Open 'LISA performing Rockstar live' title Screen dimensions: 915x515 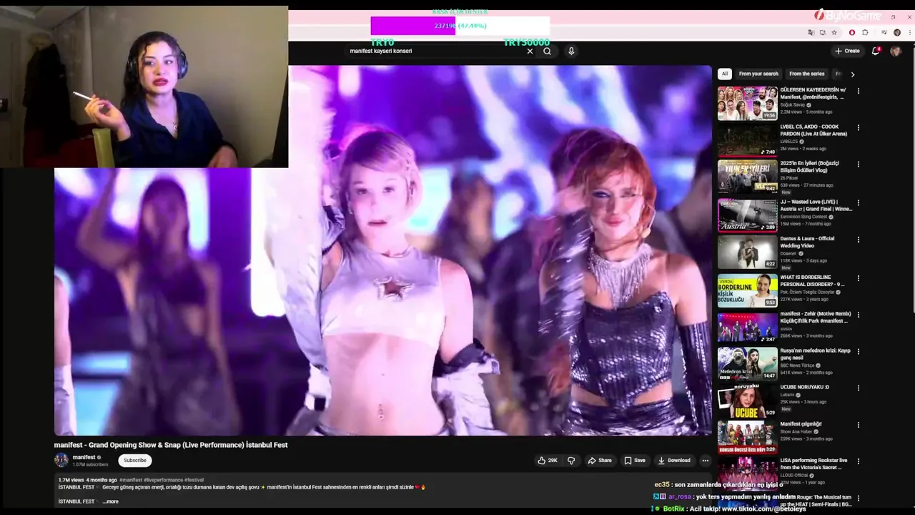coord(813,464)
